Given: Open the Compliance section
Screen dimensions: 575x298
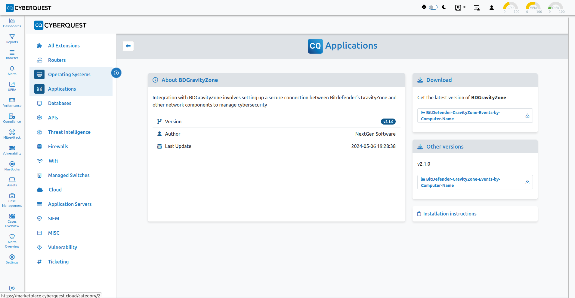Looking at the screenshot, I should (12, 118).
